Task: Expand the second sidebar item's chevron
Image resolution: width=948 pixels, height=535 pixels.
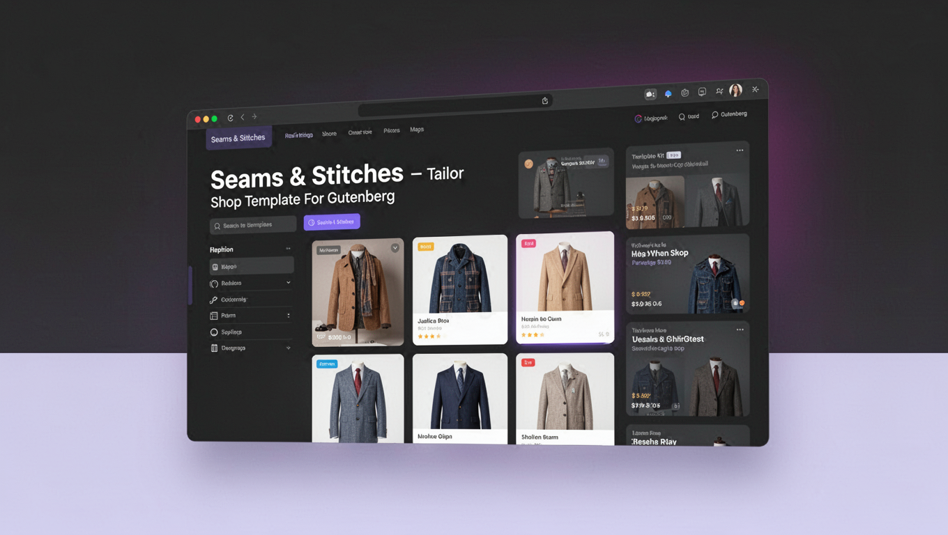Action: (288, 283)
